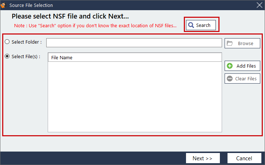This screenshot has height=165, width=265.
Task: Click the red Note text about Search
Action: pyautogui.click(x=95, y=25)
